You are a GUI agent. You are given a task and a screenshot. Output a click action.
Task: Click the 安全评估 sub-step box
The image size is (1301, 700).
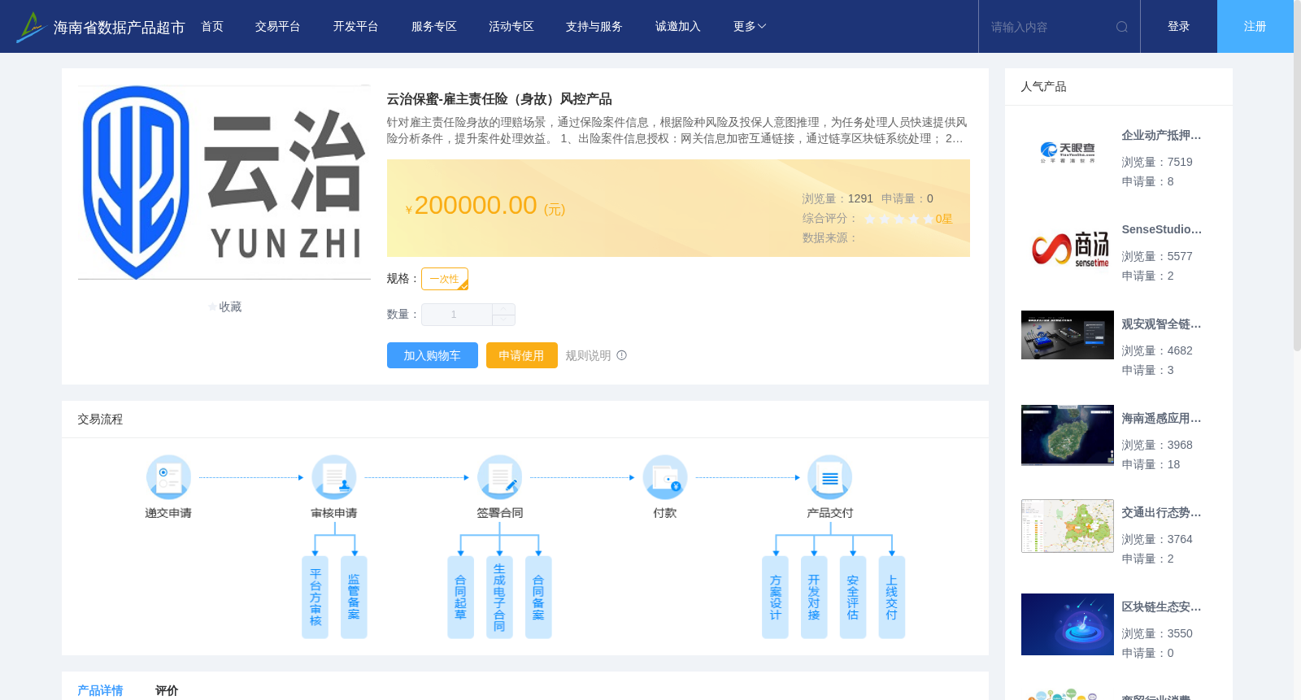coord(853,598)
